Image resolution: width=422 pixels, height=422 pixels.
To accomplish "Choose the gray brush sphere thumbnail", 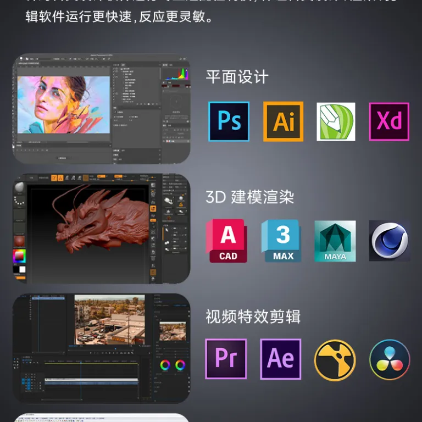I will [x=19, y=187].
